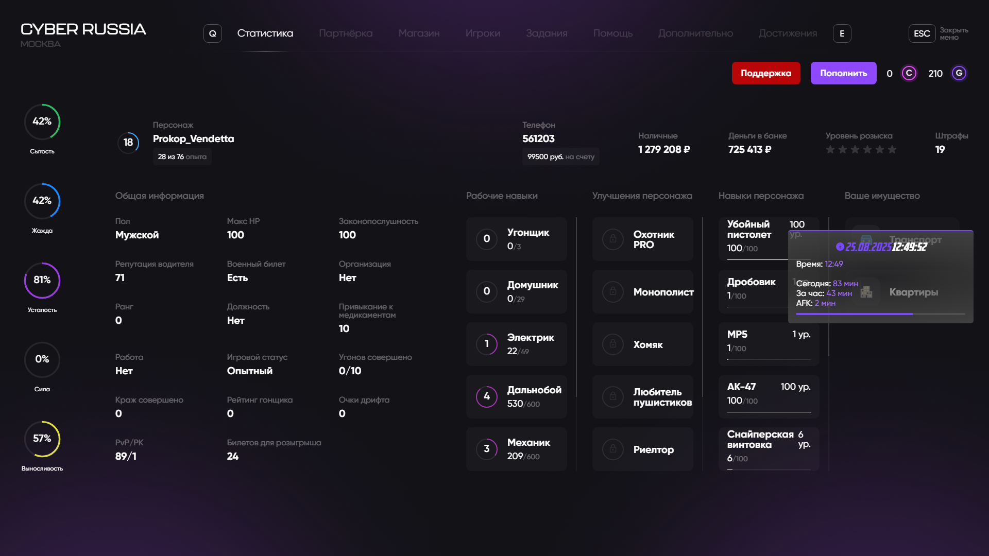Click the pink C currency coin icon
This screenshot has height=556, width=989.
[x=909, y=73]
